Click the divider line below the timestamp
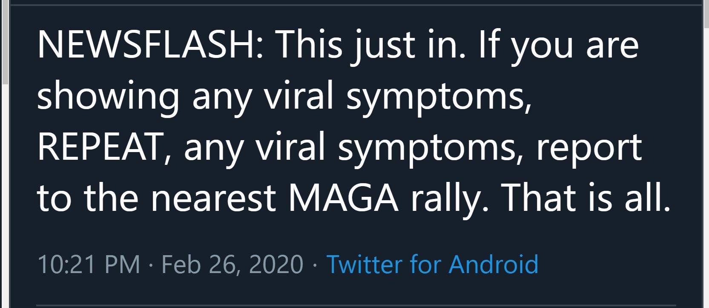The width and height of the screenshot is (709, 308). point(356,305)
